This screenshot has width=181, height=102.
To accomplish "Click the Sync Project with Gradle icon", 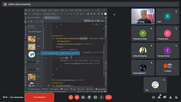I will pyautogui.click(x=88, y=14).
